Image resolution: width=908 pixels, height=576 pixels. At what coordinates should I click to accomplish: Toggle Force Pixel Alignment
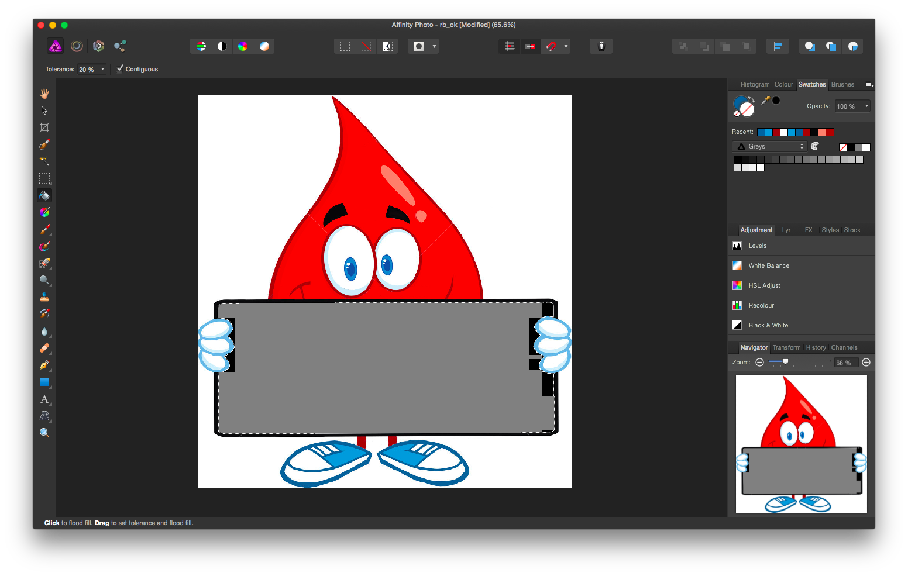[x=510, y=46]
